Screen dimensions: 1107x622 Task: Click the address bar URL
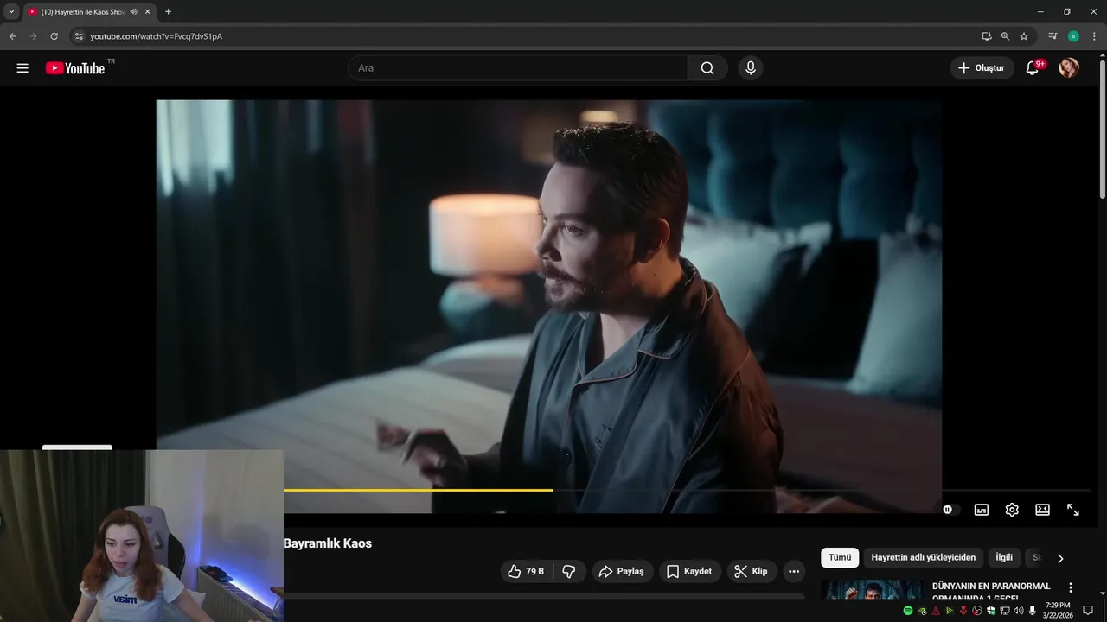(157, 36)
